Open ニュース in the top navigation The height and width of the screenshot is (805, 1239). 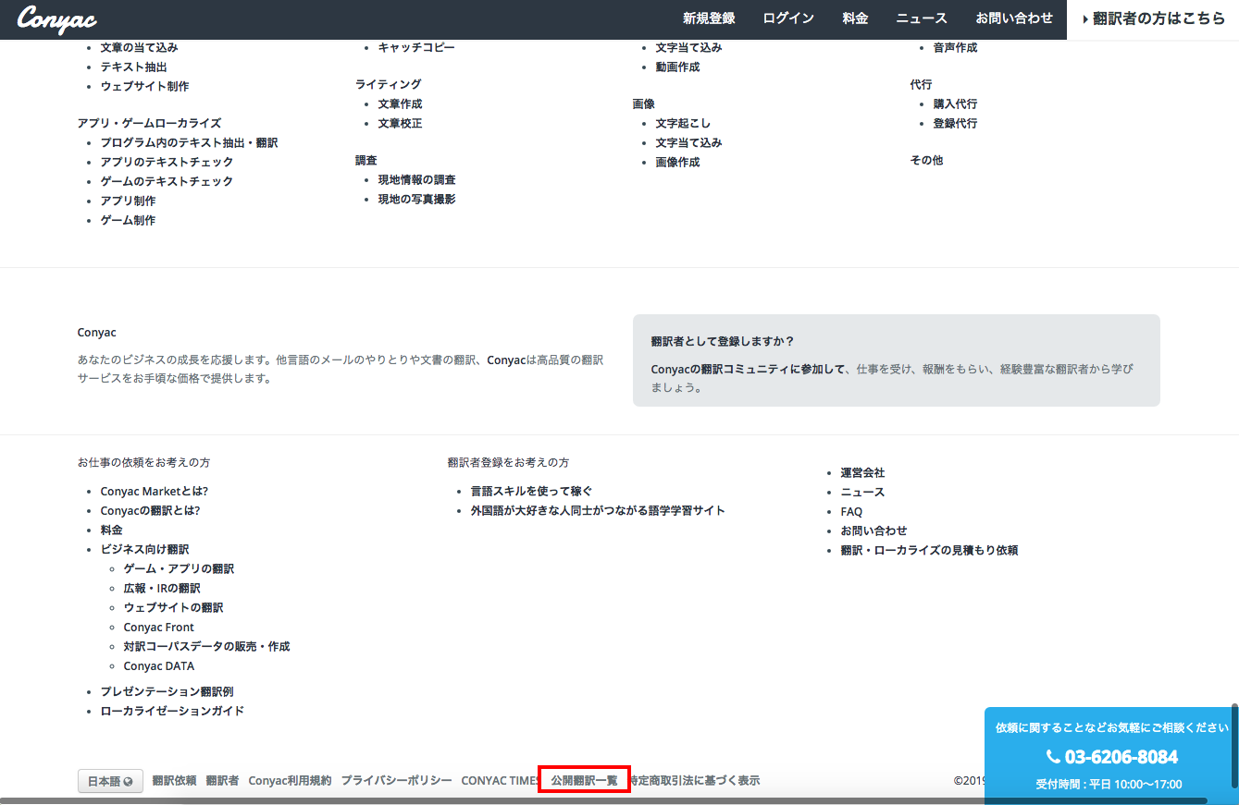tap(922, 18)
